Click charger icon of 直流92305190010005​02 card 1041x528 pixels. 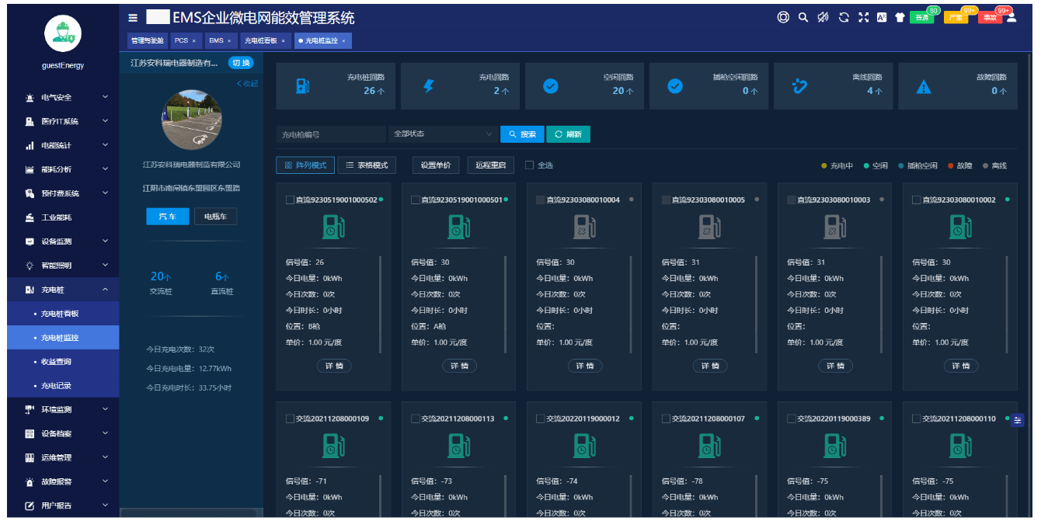click(x=333, y=227)
